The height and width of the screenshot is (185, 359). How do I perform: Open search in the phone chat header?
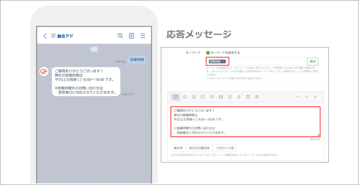120,36
